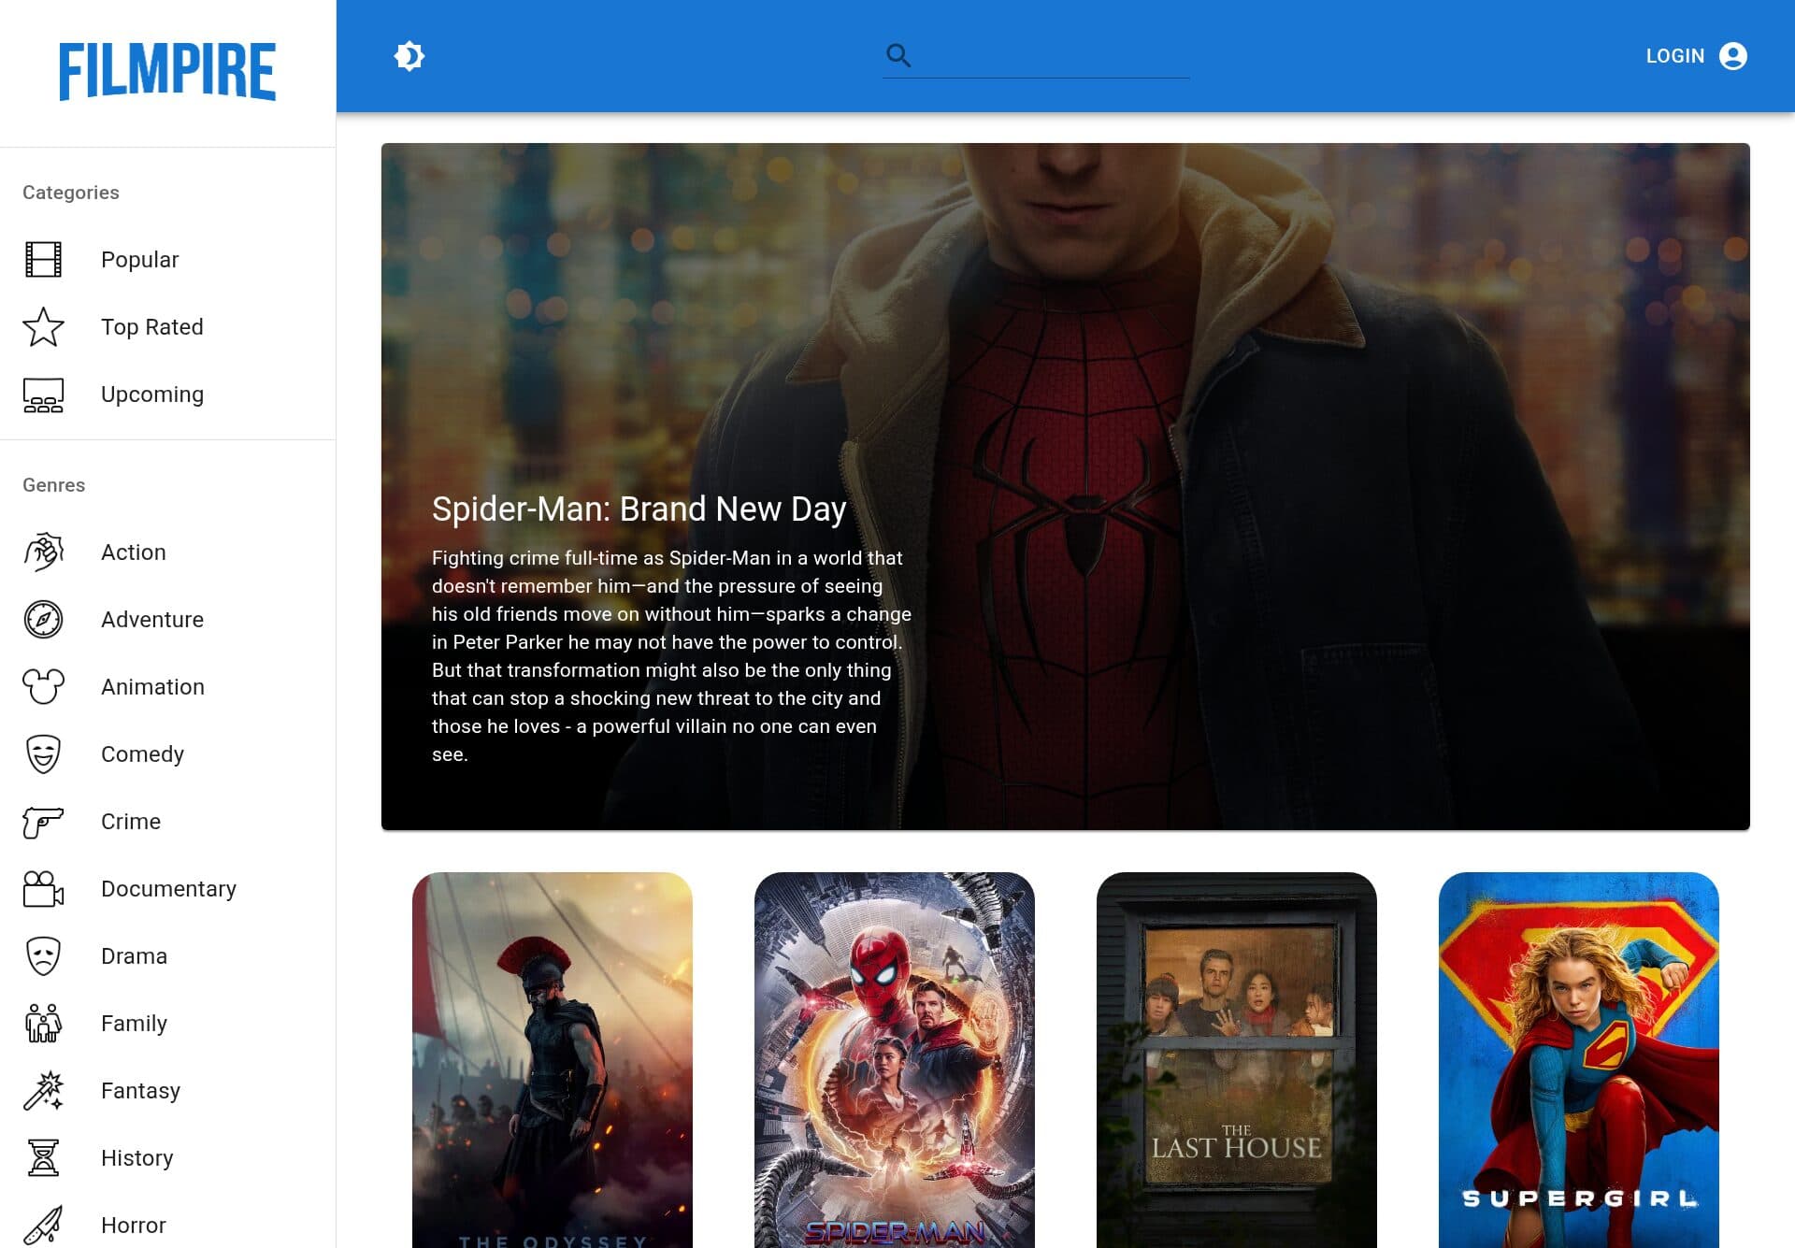Open The Last House movie poster
This screenshot has width=1795, height=1248.
pos(1237,1060)
